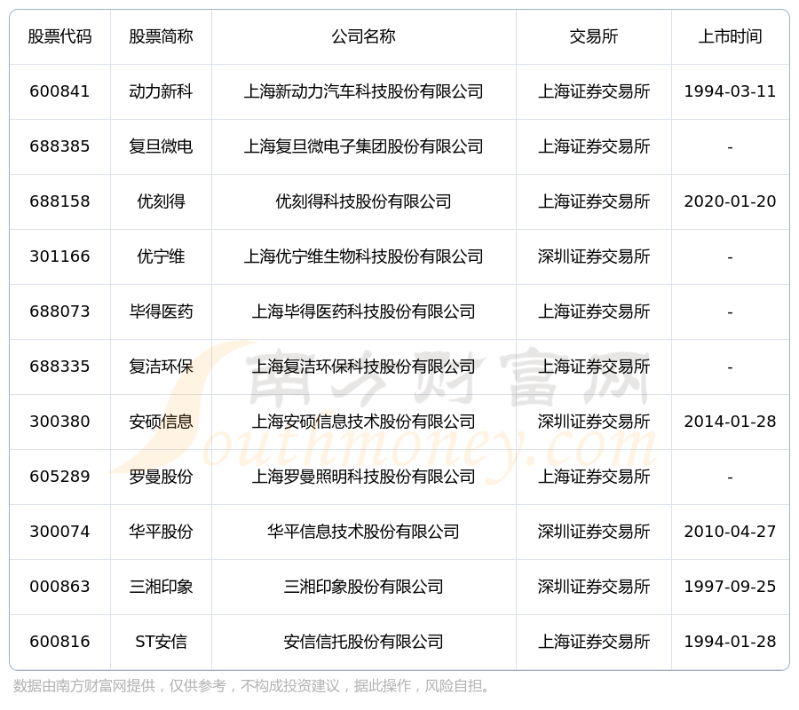Click stock name 优宁维
Image resolution: width=799 pixels, height=710 pixels.
[161, 256]
